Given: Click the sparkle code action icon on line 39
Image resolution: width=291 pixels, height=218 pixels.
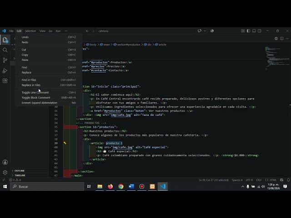Looking at the screenshot, I should (x=65, y=143).
